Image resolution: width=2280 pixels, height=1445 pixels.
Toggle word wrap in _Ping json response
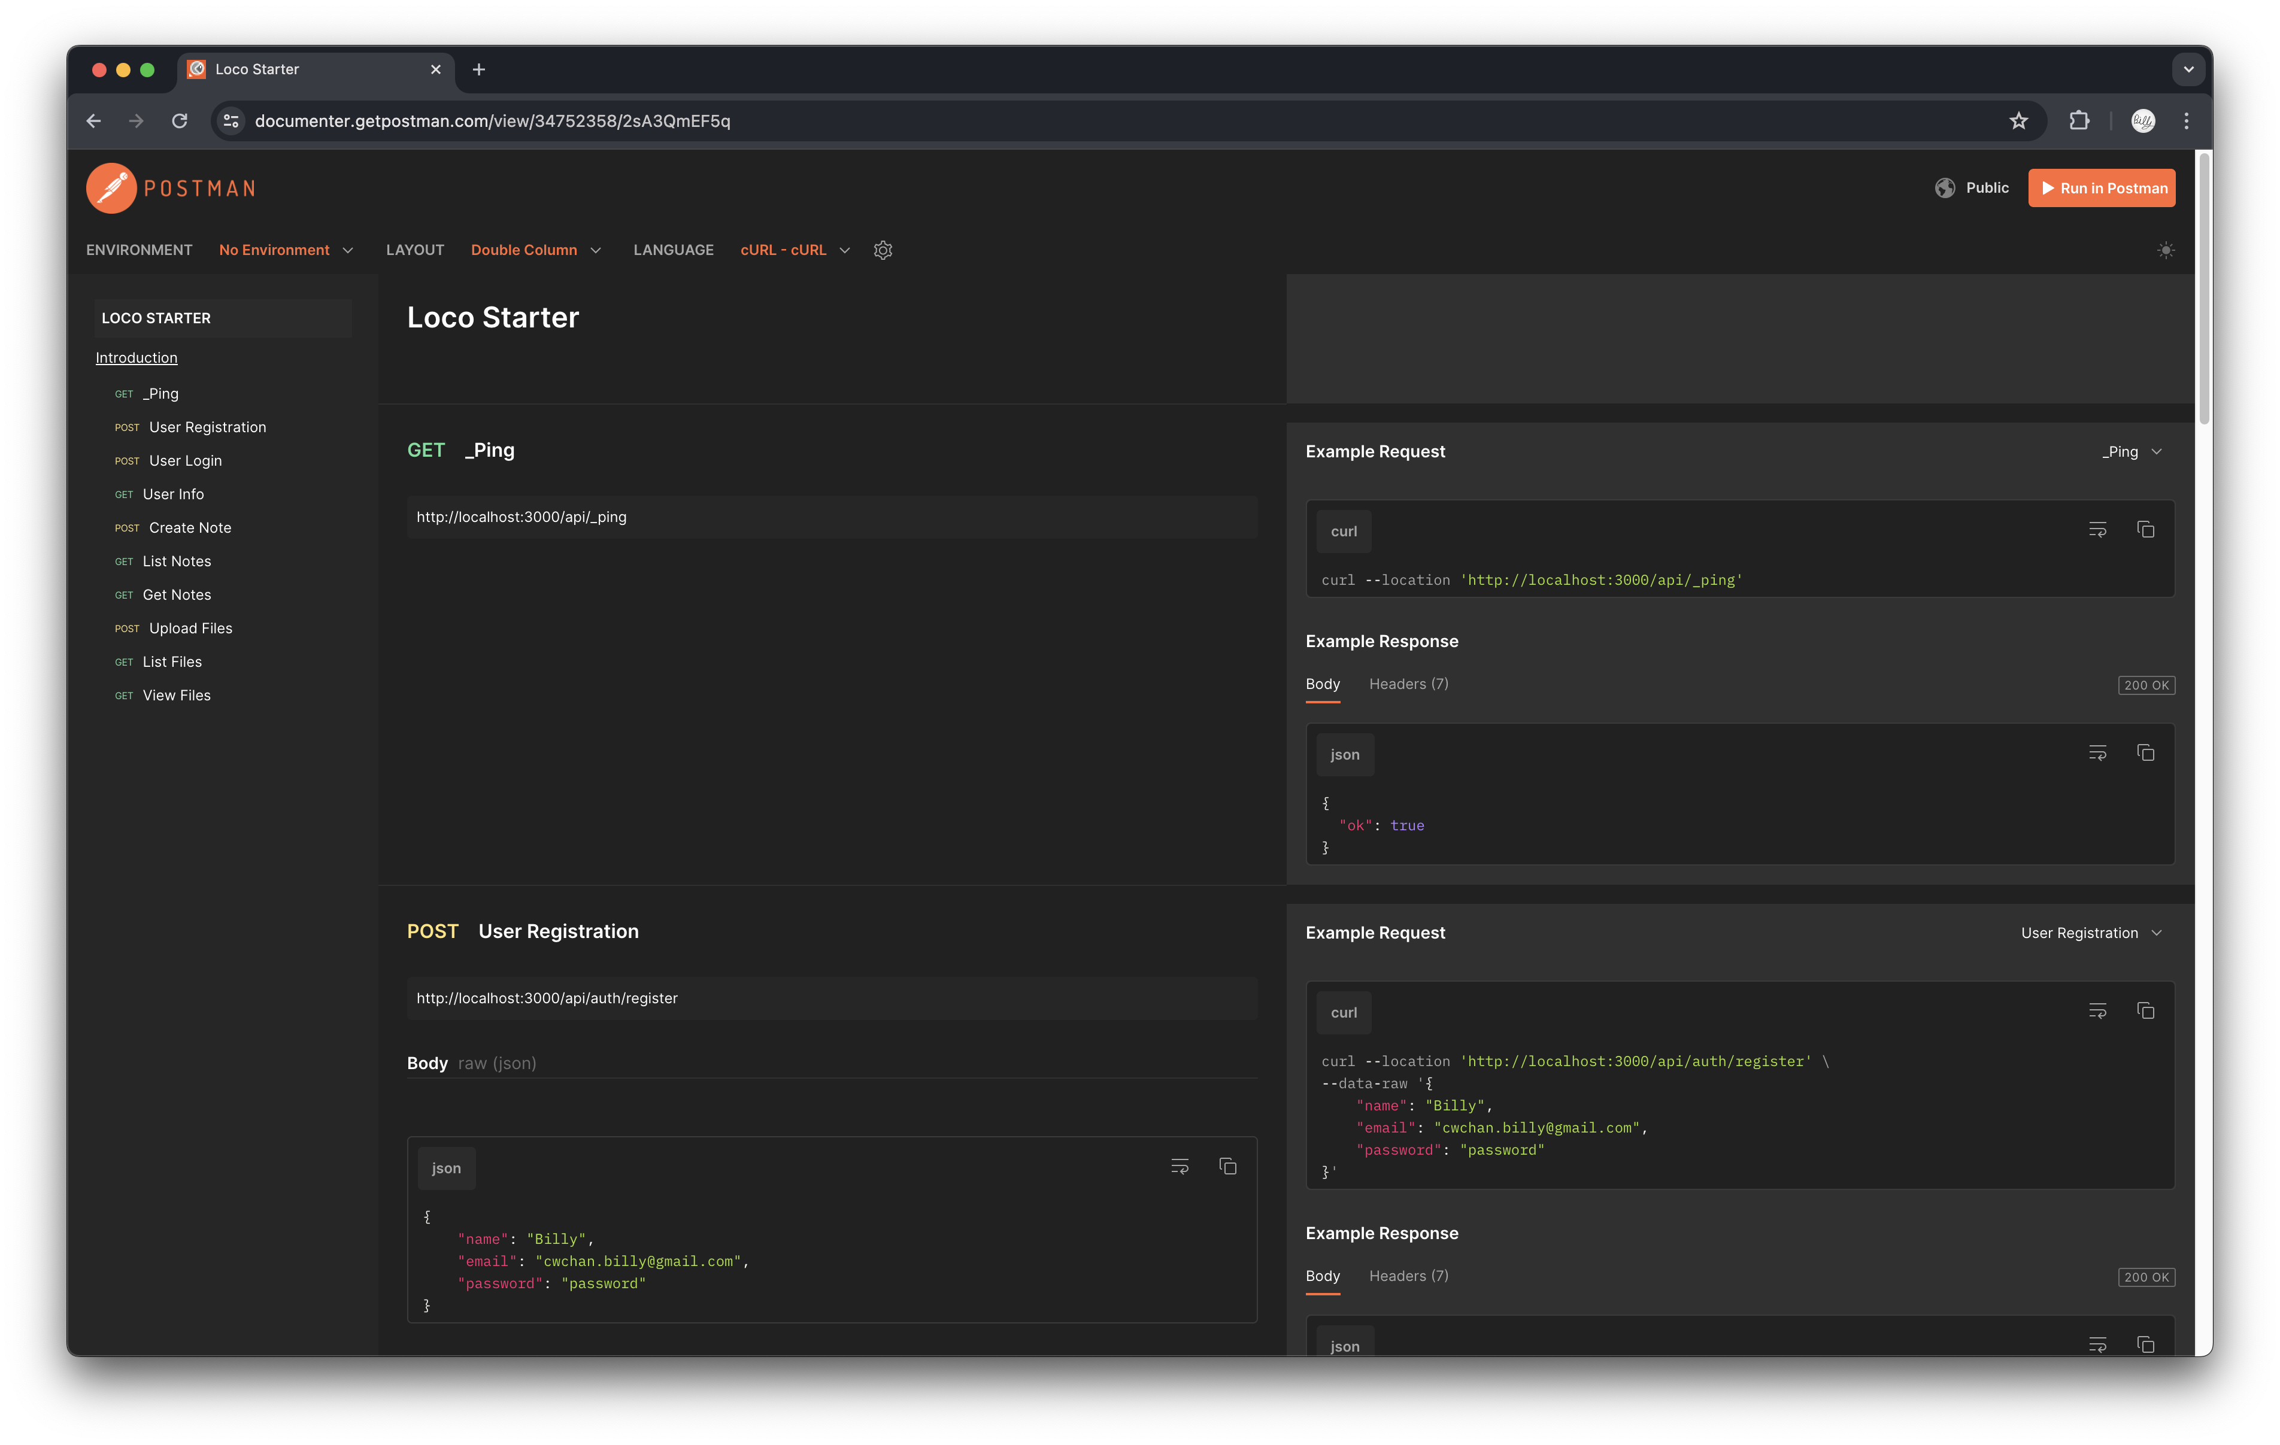pyautogui.click(x=2097, y=753)
